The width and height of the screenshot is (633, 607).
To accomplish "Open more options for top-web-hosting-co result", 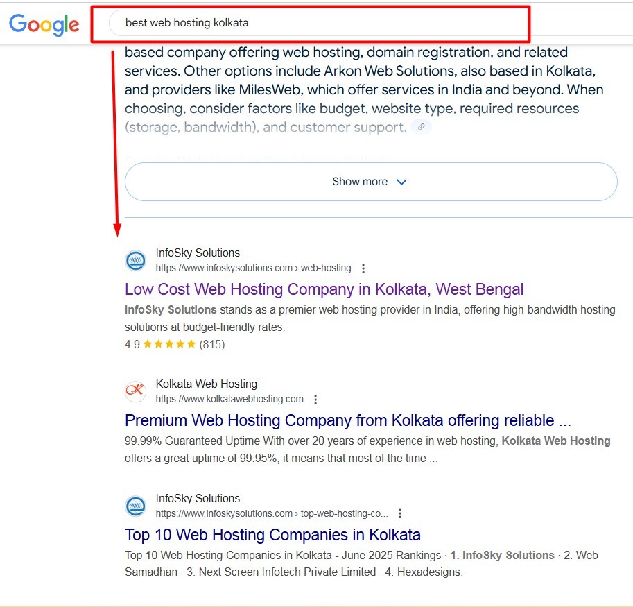I will click(400, 514).
